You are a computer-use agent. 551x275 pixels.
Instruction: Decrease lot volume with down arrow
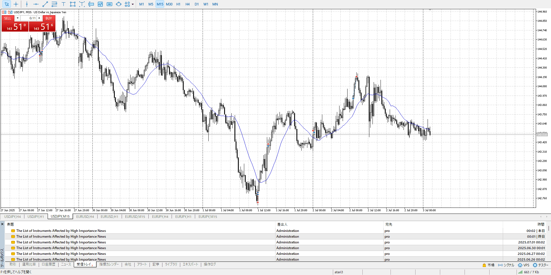pos(18,18)
